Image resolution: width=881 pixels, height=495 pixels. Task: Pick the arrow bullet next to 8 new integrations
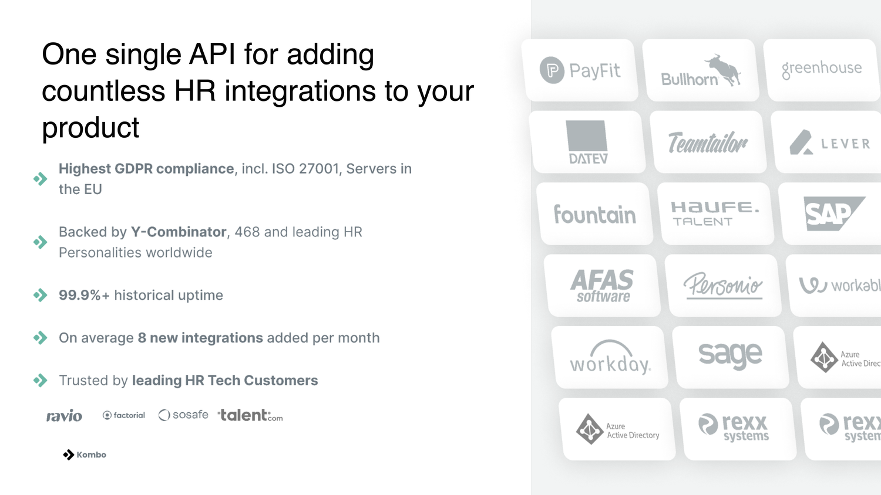coord(41,338)
